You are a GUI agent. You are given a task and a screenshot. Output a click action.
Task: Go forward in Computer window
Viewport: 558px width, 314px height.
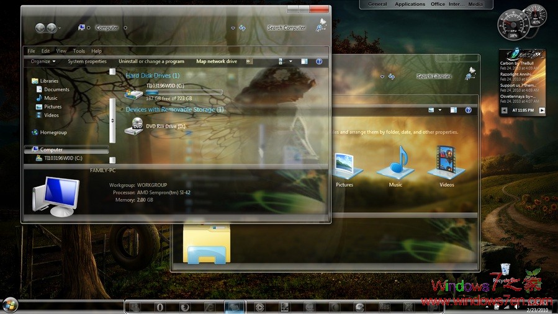(52, 28)
